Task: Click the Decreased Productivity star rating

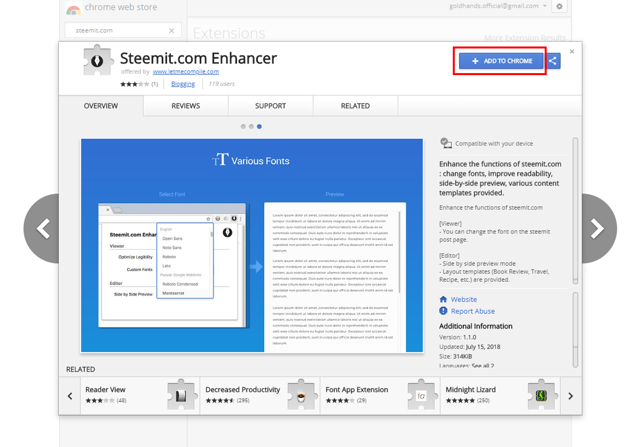Action: click(220, 401)
